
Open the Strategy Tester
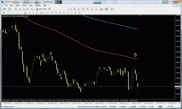tap(32, 9)
